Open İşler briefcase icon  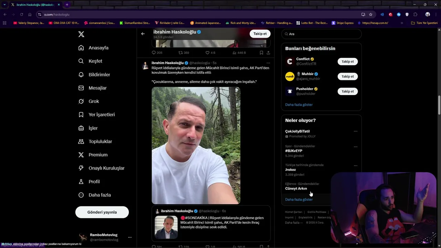(81, 128)
